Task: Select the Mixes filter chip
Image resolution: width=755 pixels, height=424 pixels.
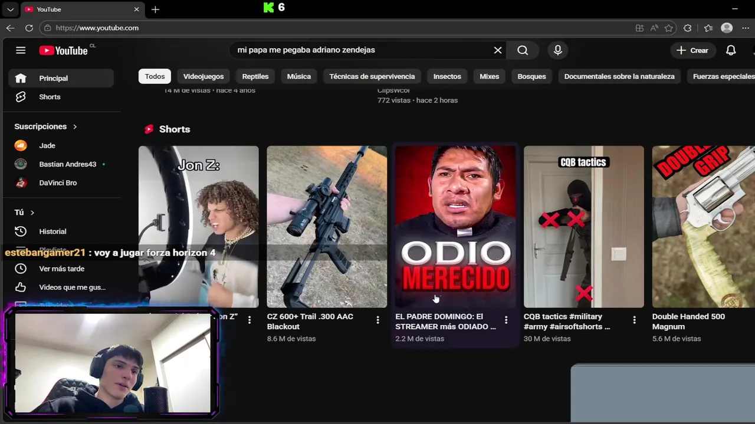Action: [x=490, y=76]
